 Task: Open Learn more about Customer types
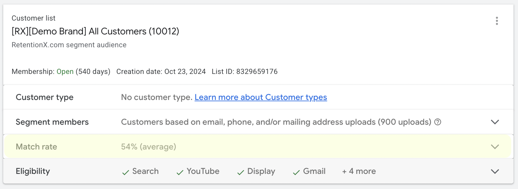[x=261, y=97]
